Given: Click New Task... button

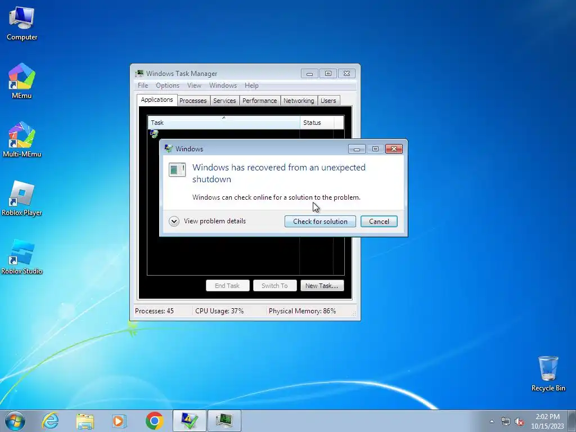Looking at the screenshot, I should coord(322,286).
